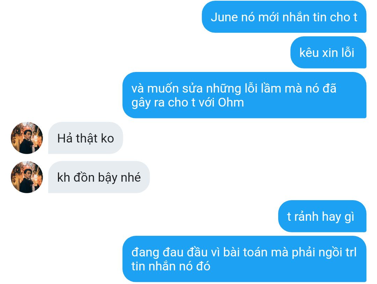The width and height of the screenshot is (377, 284).
Task: Click the words "gây ra" in the blue message
Action: [x=148, y=103]
